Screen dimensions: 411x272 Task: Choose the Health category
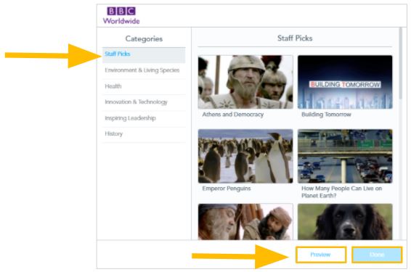144,86
